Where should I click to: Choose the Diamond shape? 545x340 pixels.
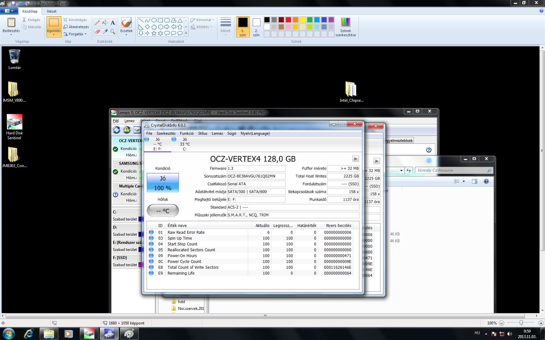148,27
